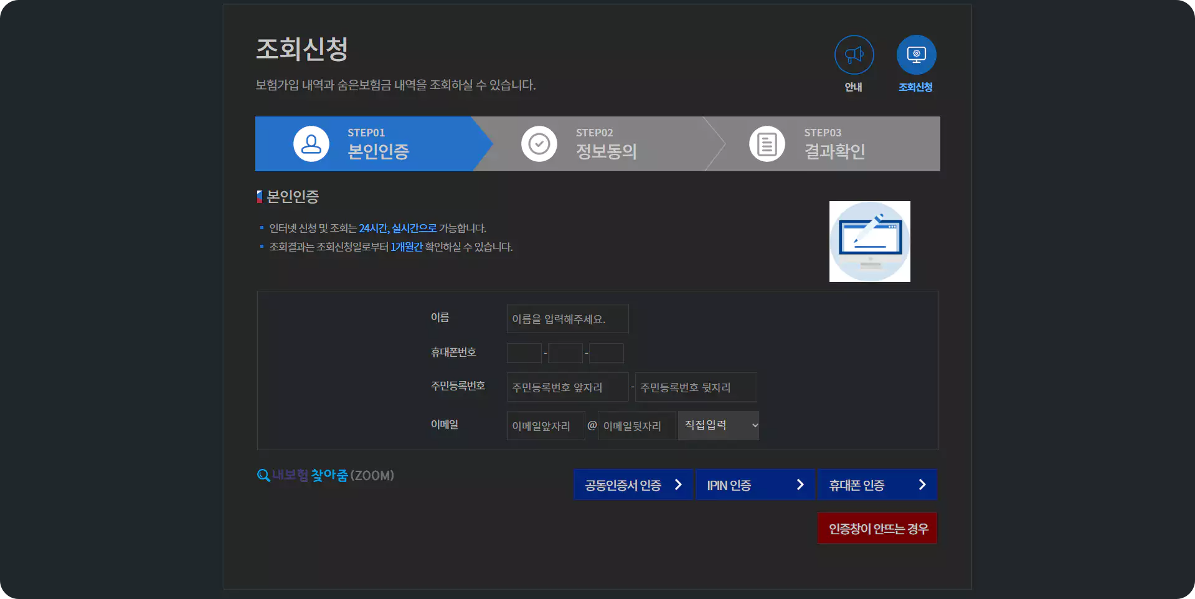Viewport: 1195px width, 599px height.
Task: Open the 직접입력 email domain dropdown
Action: [717, 425]
